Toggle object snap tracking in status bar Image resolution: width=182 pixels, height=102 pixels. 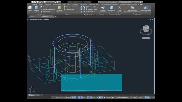88,97
